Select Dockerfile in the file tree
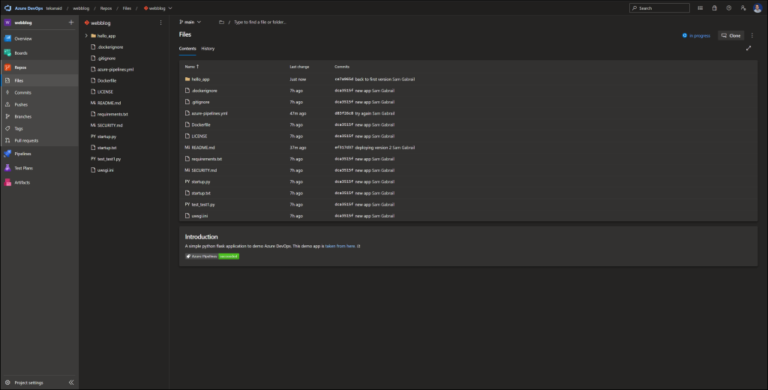This screenshot has height=390, width=768. point(106,81)
